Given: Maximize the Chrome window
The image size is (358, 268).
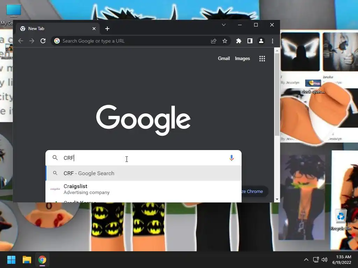Looking at the screenshot, I should click(256, 25).
